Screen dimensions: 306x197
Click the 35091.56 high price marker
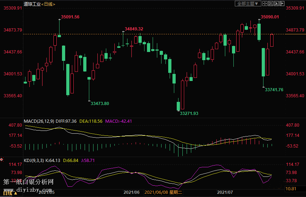[x=70, y=17]
